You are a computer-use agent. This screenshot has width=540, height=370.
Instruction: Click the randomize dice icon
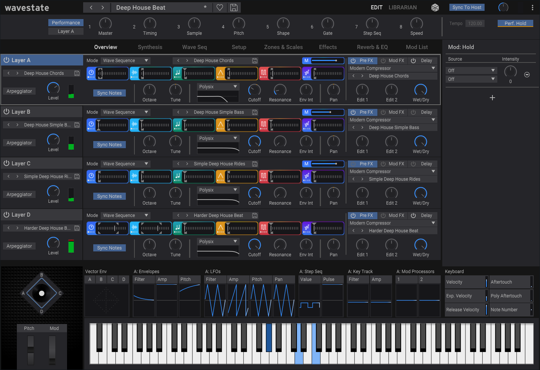(x=435, y=7)
